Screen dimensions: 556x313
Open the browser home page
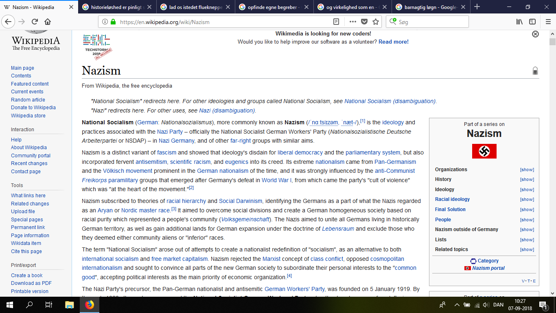click(x=48, y=22)
